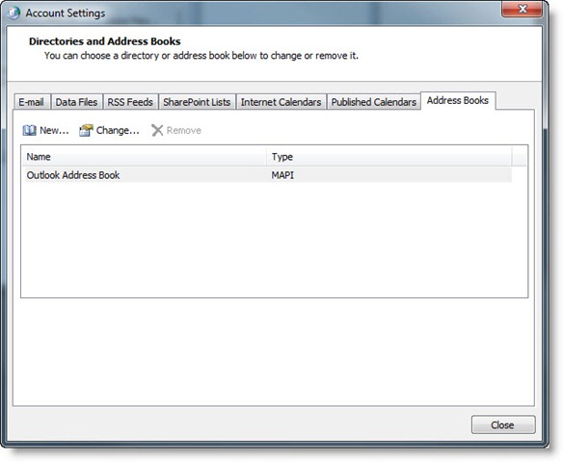
Task: Click the Account Settings title bar icon
Action: (14, 13)
